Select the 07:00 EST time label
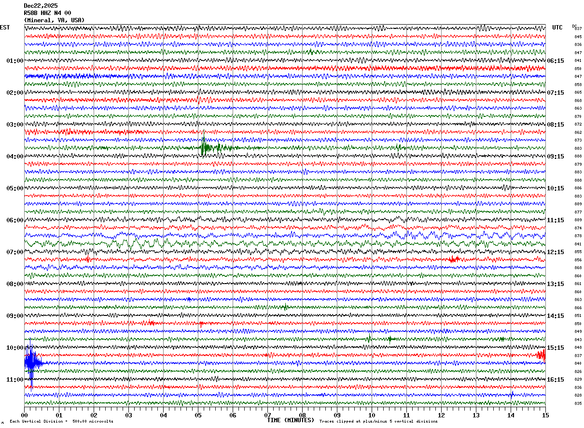 click(14, 252)
